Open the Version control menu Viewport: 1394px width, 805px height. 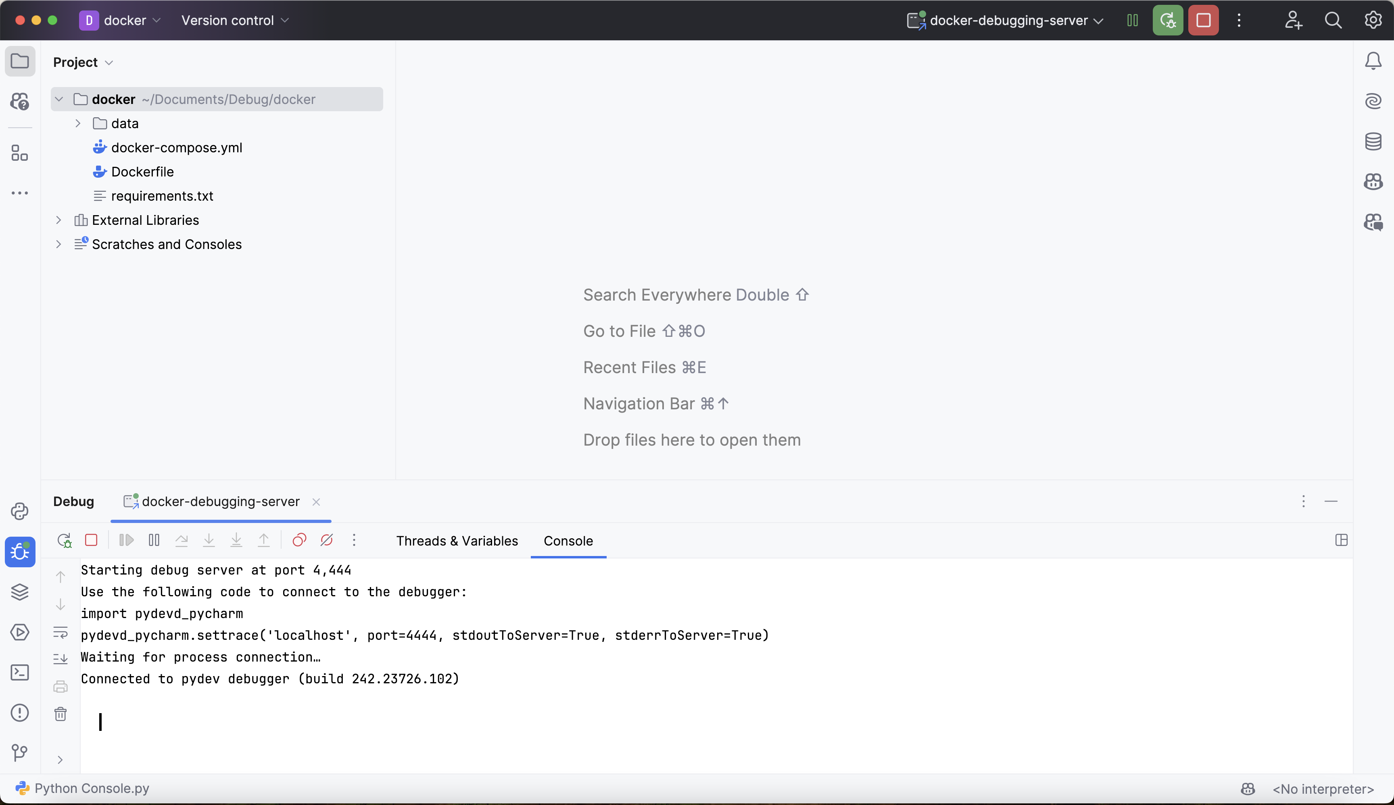pos(234,21)
